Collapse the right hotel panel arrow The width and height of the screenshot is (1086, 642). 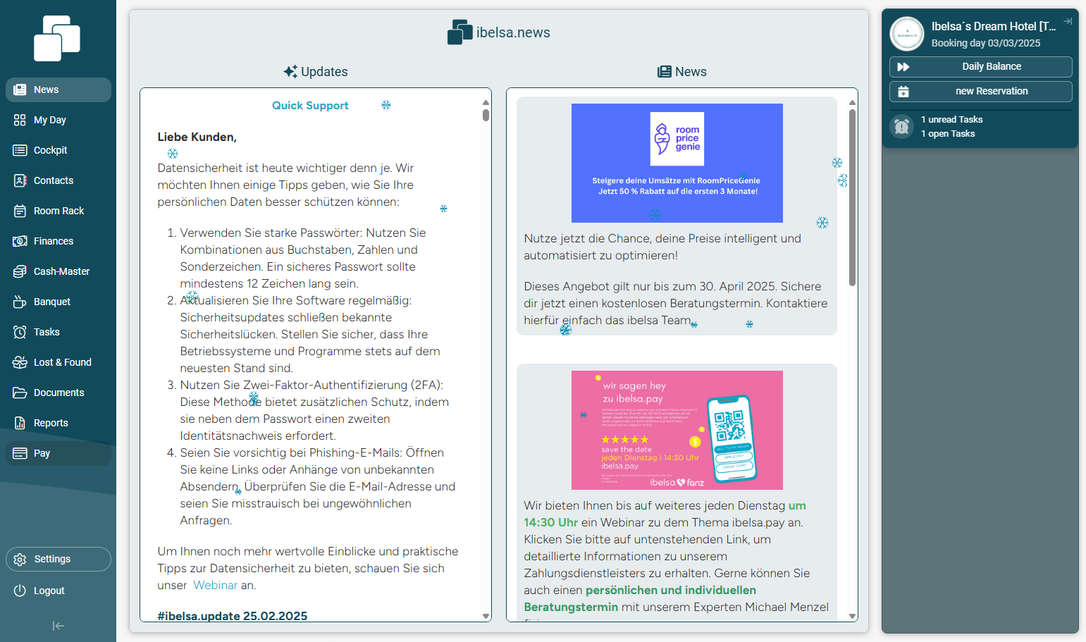(x=1068, y=21)
